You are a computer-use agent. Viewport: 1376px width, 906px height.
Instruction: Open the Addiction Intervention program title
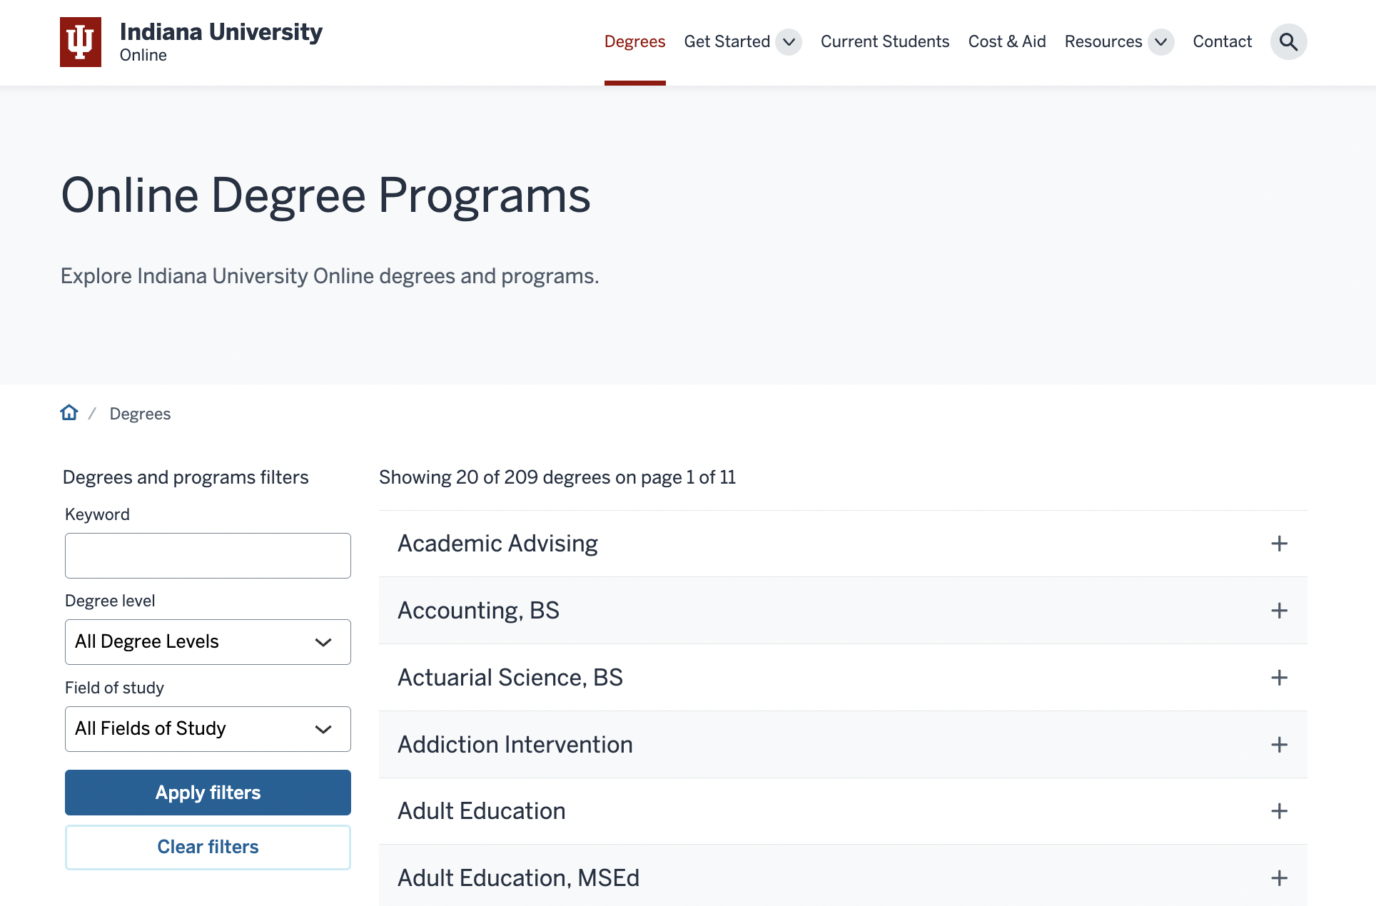pyautogui.click(x=515, y=745)
